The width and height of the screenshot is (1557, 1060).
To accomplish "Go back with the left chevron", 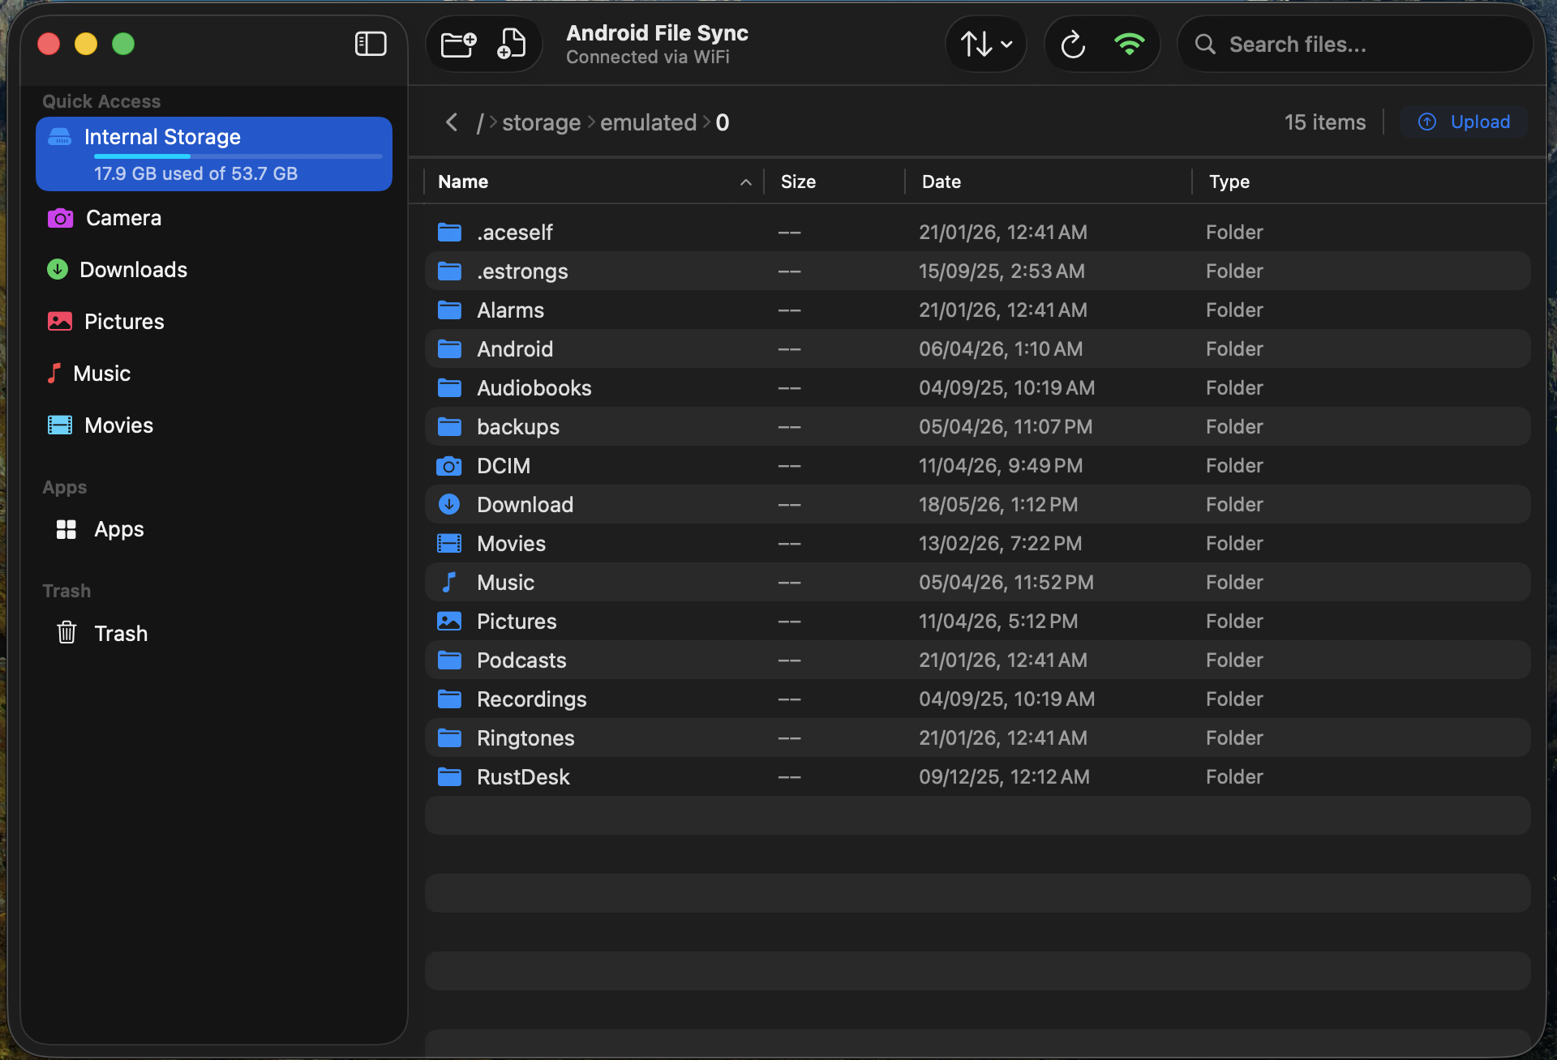I will [x=452, y=122].
